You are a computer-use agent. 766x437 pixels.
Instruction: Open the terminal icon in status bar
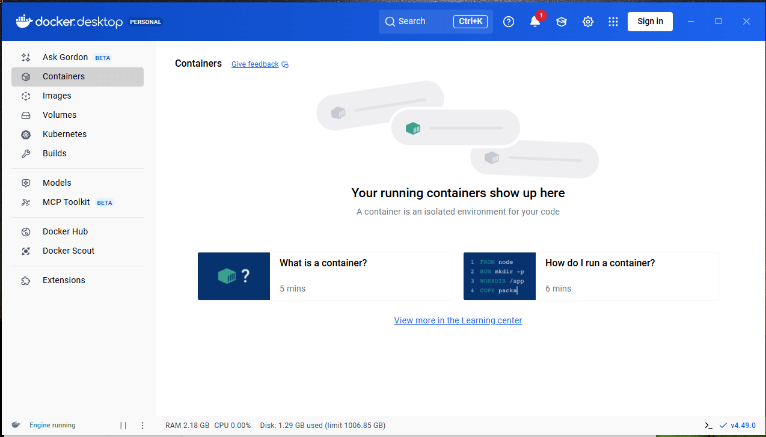(x=709, y=426)
